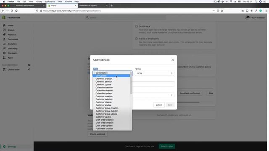Select Cart update in the event list
The image size is (269, 151).
(111, 75)
